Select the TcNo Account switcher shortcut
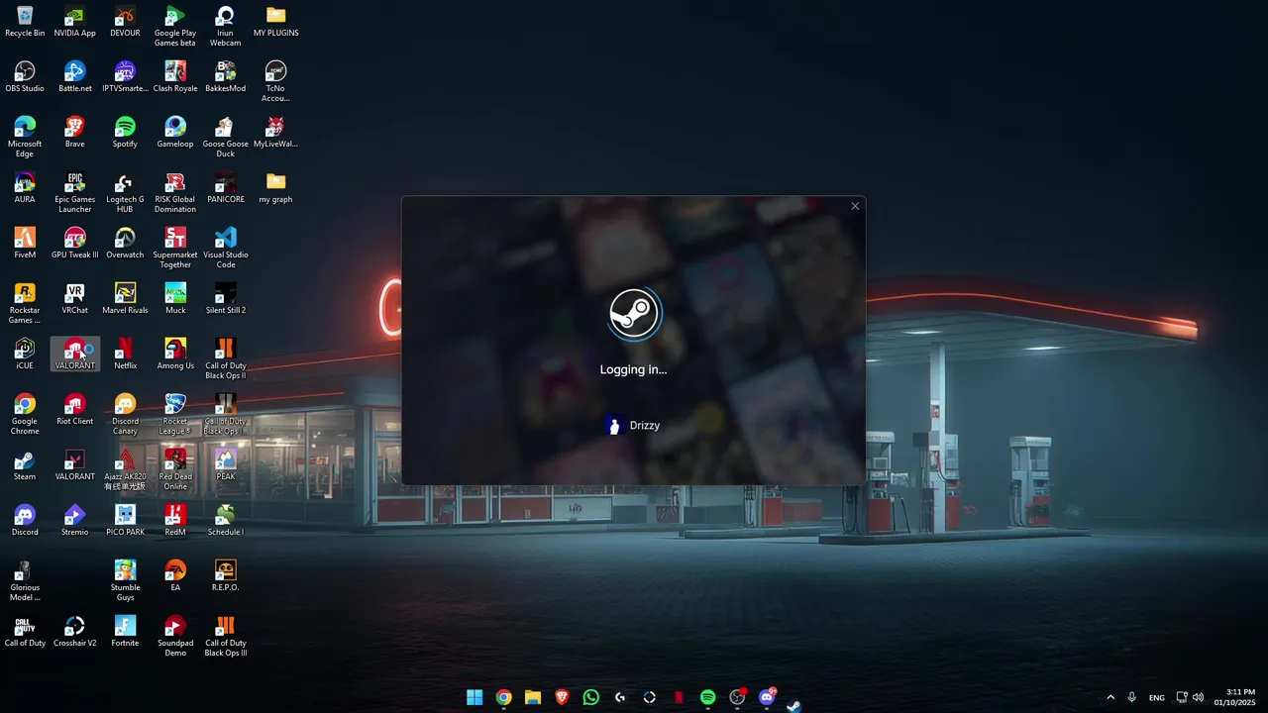The height and width of the screenshot is (713, 1268). 276,82
